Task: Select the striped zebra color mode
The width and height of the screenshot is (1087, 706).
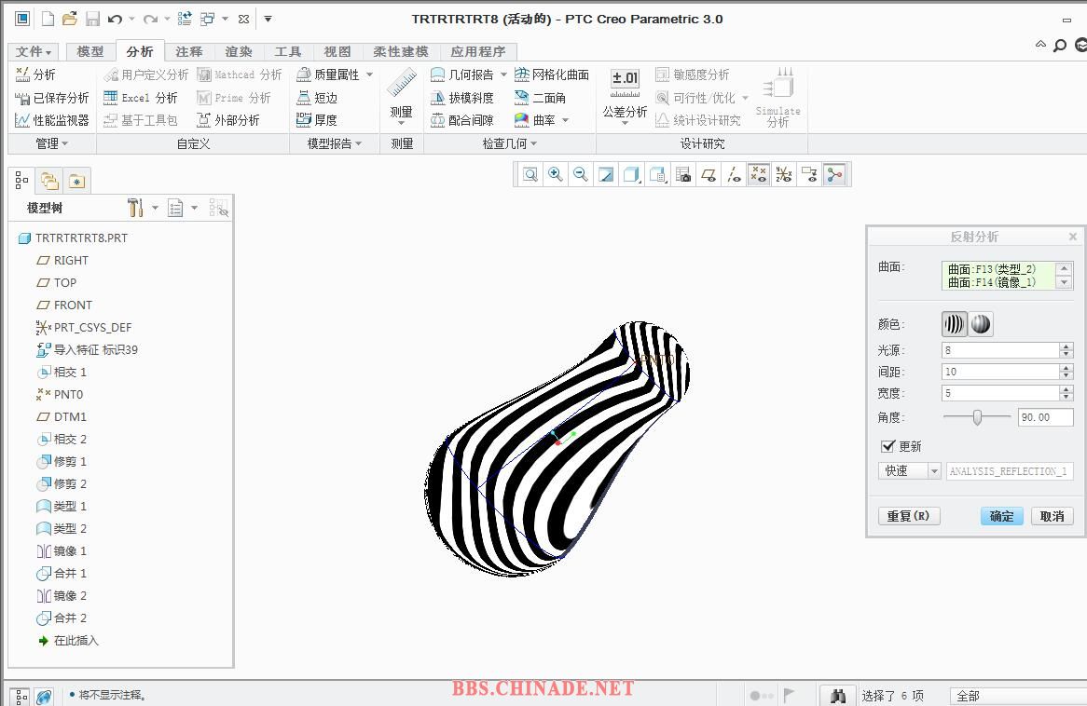Action: tap(954, 323)
